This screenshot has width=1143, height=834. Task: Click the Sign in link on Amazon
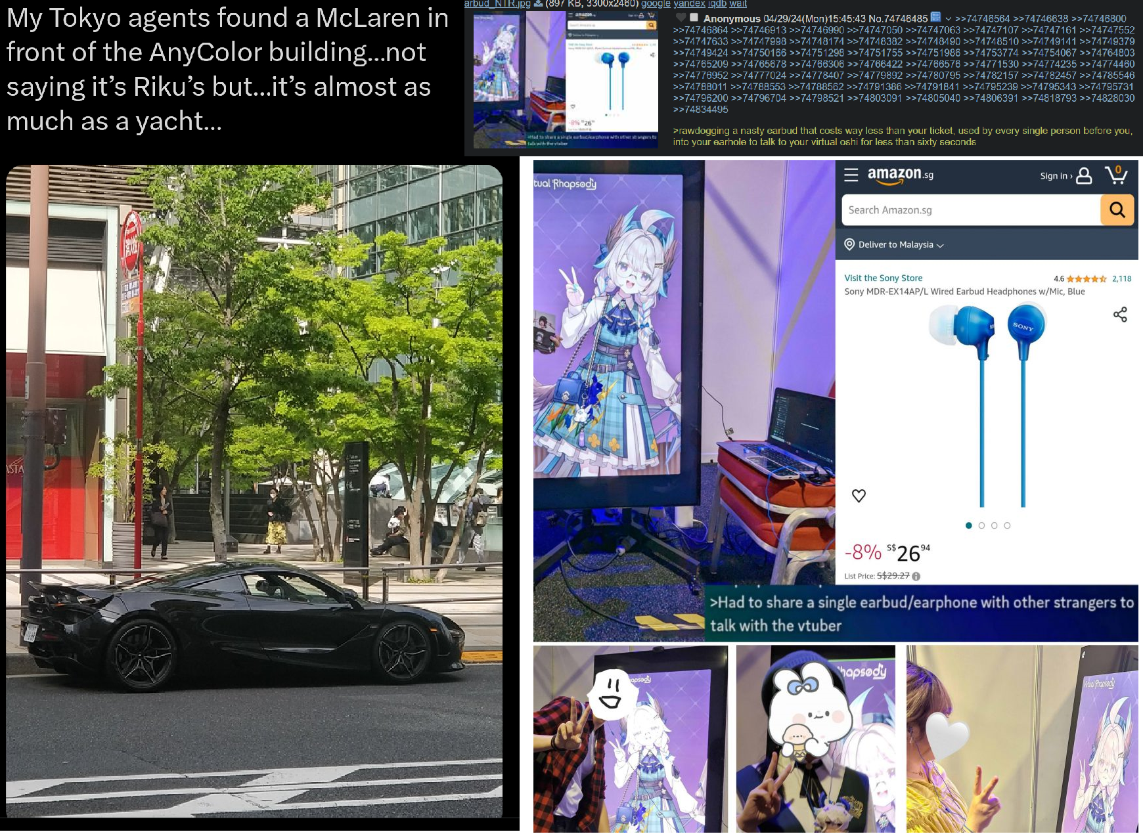point(1056,176)
